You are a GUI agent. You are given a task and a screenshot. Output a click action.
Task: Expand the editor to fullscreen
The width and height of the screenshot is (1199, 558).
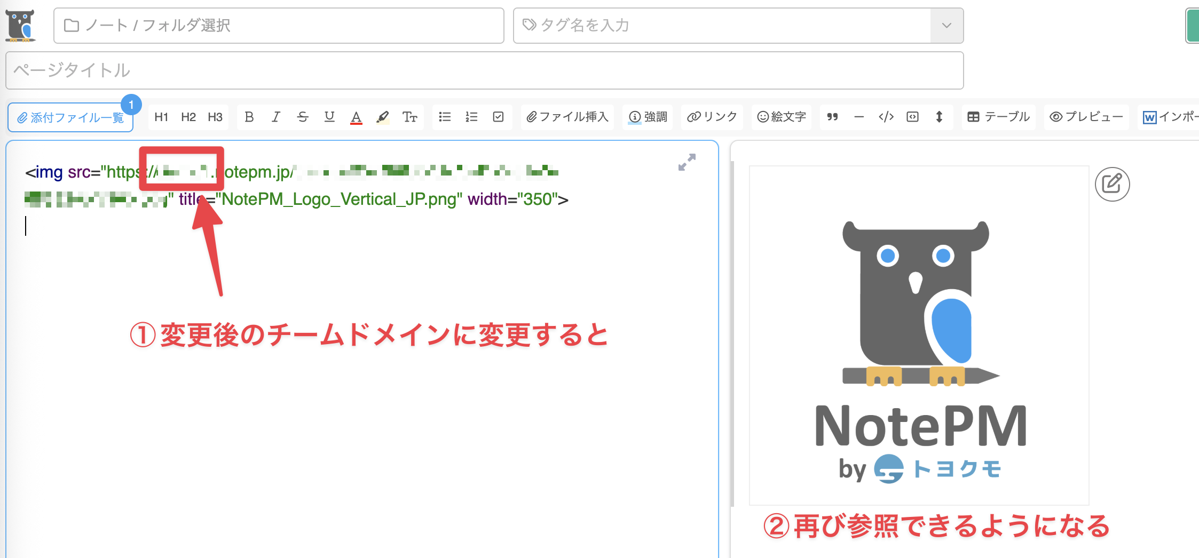coord(687,162)
